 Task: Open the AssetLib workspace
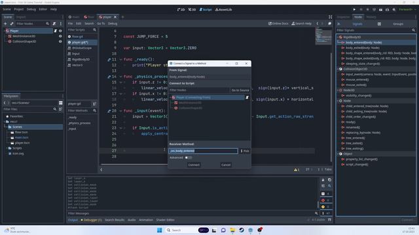click(224, 9)
